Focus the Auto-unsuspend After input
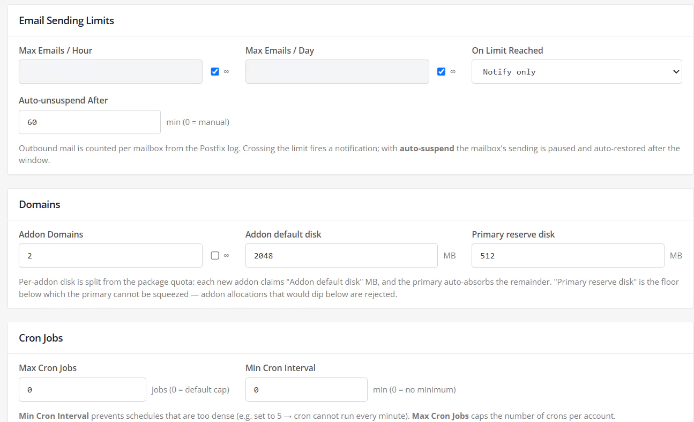 click(x=89, y=122)
